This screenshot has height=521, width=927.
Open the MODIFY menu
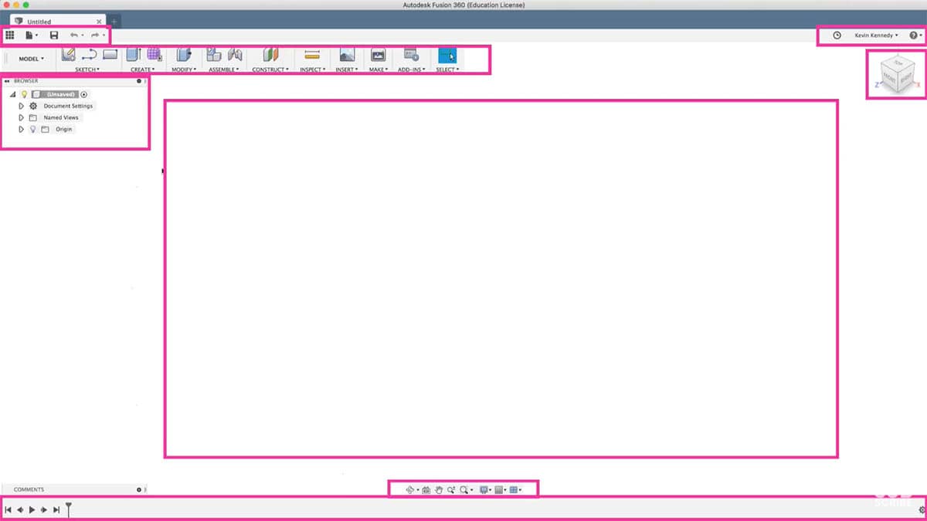pyautogui.click(x=183, y=69)
